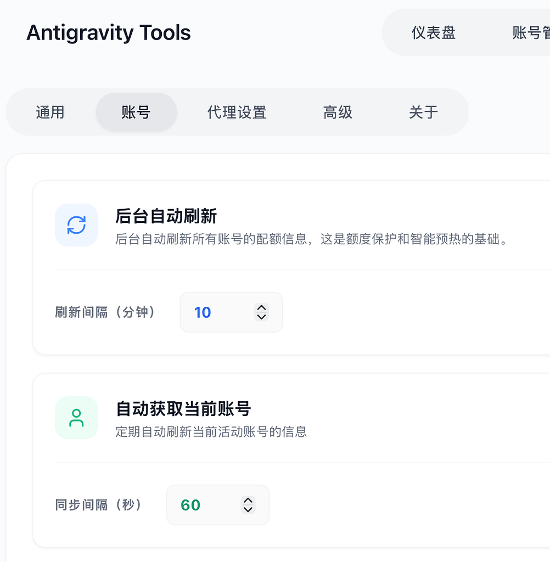Switch to the 通用 settings tab
Image resolution: width=550 pixels, height=562 pixels.
click(50, 112)
